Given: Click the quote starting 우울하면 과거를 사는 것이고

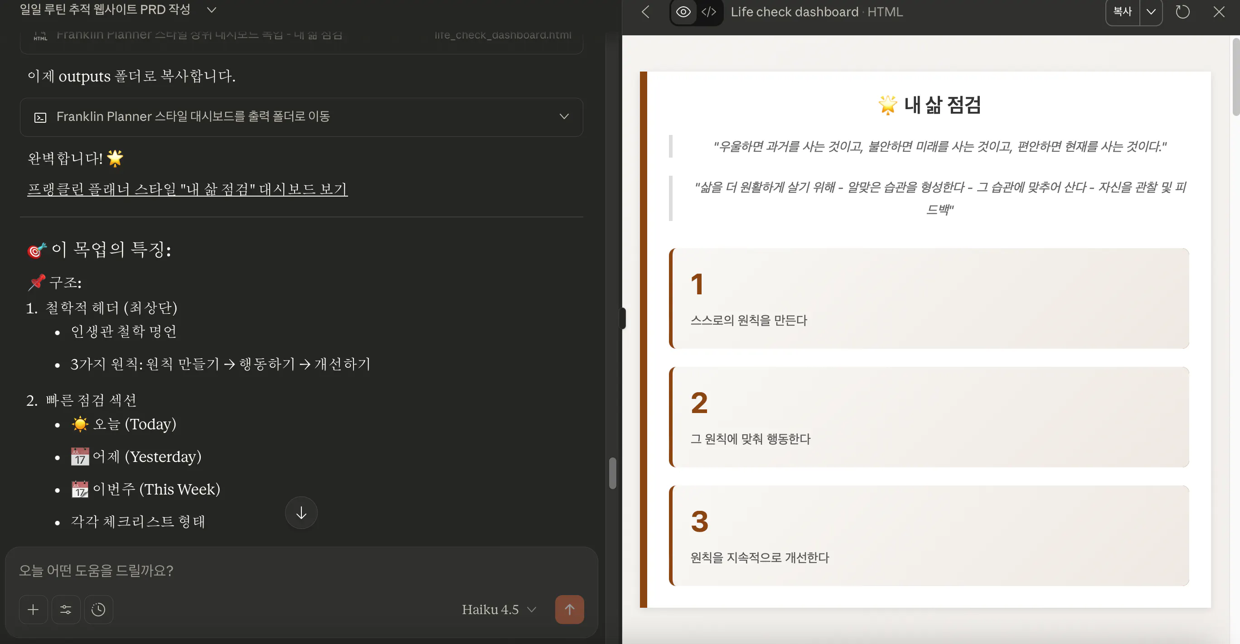Looking at the screenshot, I should (x=940, y=146).
